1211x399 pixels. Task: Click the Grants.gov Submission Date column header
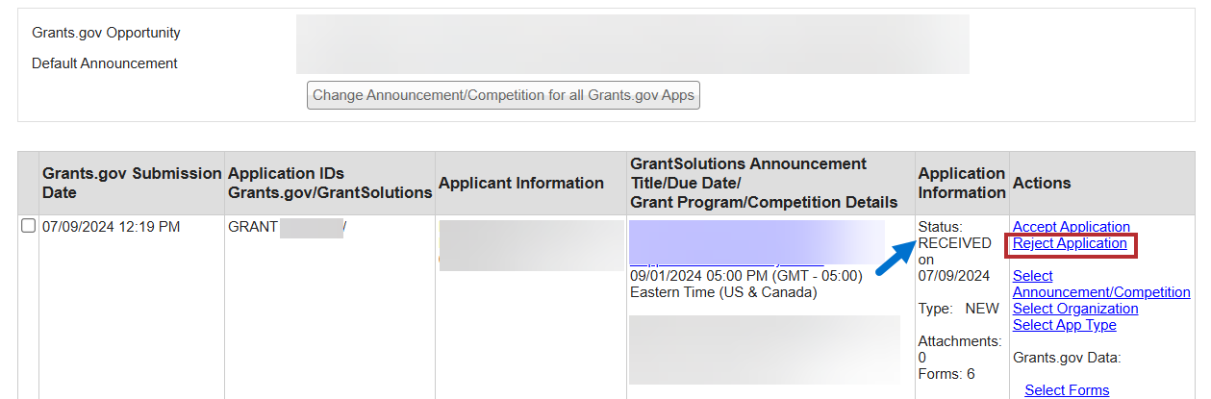tap(132, 183)
